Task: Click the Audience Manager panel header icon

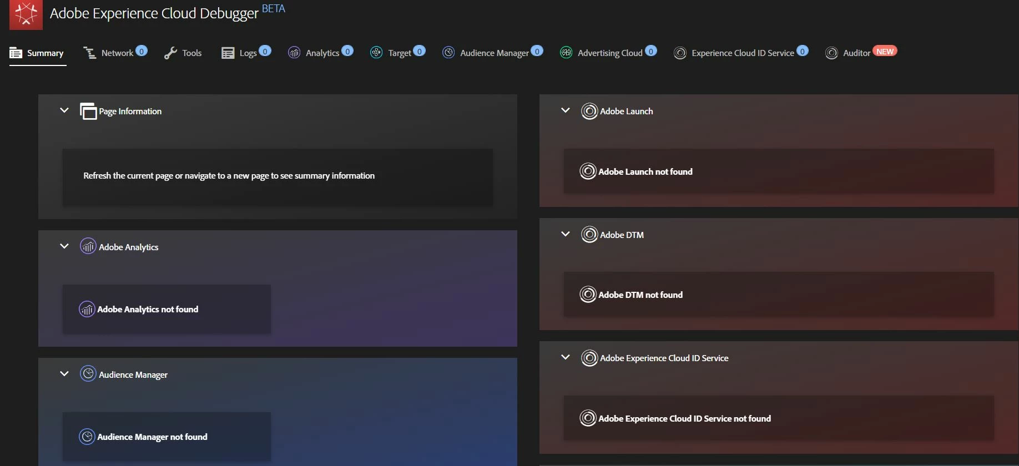Action: 88,373
